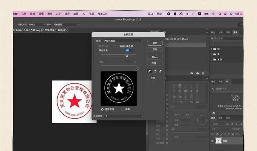This screenshot has height=151, width=257.
Task: Click the input method A icon in menu bar
Action: click(199, 14)
